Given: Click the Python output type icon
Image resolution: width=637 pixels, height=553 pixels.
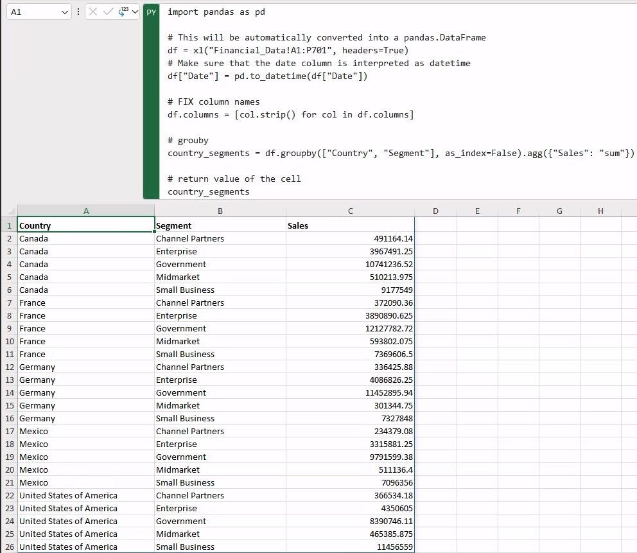Looking at the screenshot, I should tap(123, 12).
